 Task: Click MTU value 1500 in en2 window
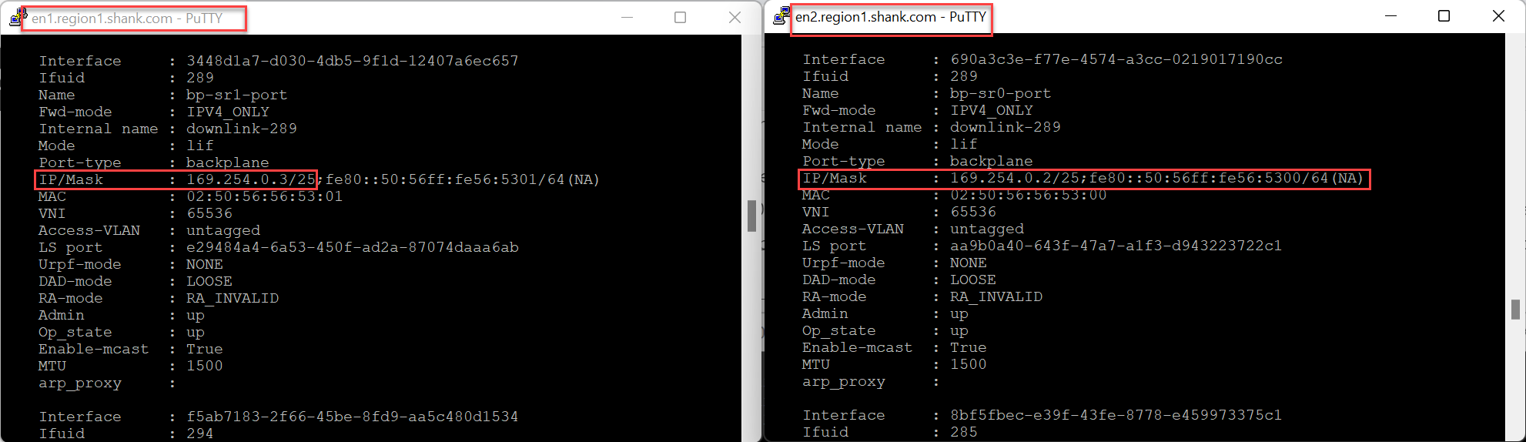click(x=969, y=364)
